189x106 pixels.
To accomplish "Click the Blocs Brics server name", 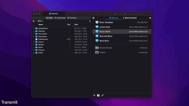I will click(x=104, y=41).
